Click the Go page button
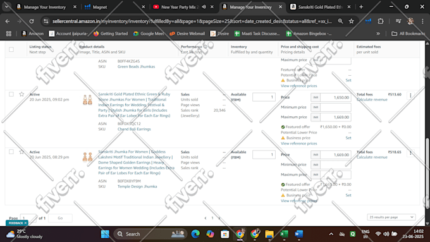This screenshot has height=242, width=430. (x=60, y=218)
